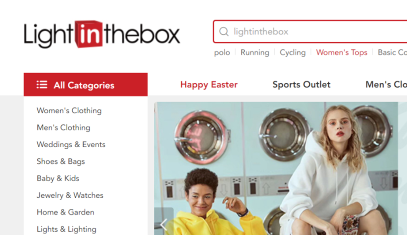Image resolution: width=407 pixels, height=235 pixels.
Task: Focus the lightinthebox search field
Action: point(310,31)
